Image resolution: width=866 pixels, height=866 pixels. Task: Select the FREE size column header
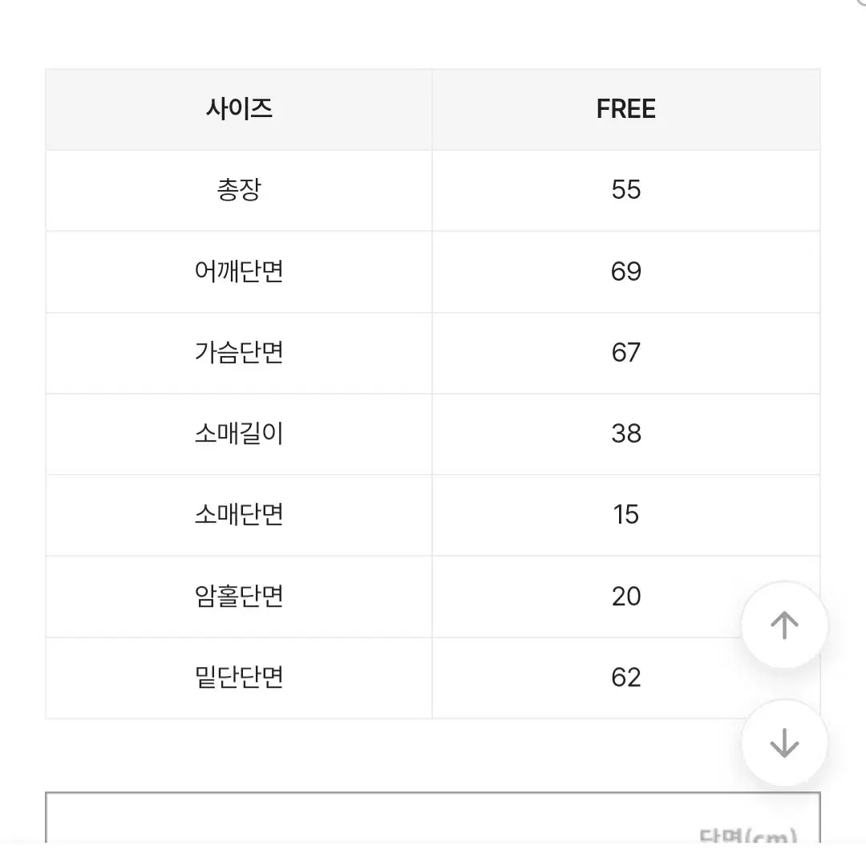coord(625,109)
